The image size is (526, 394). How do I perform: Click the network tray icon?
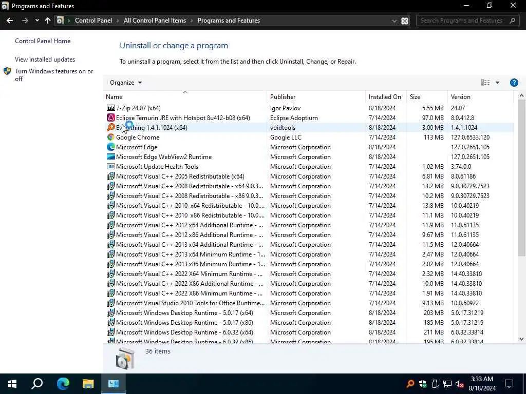447,384
